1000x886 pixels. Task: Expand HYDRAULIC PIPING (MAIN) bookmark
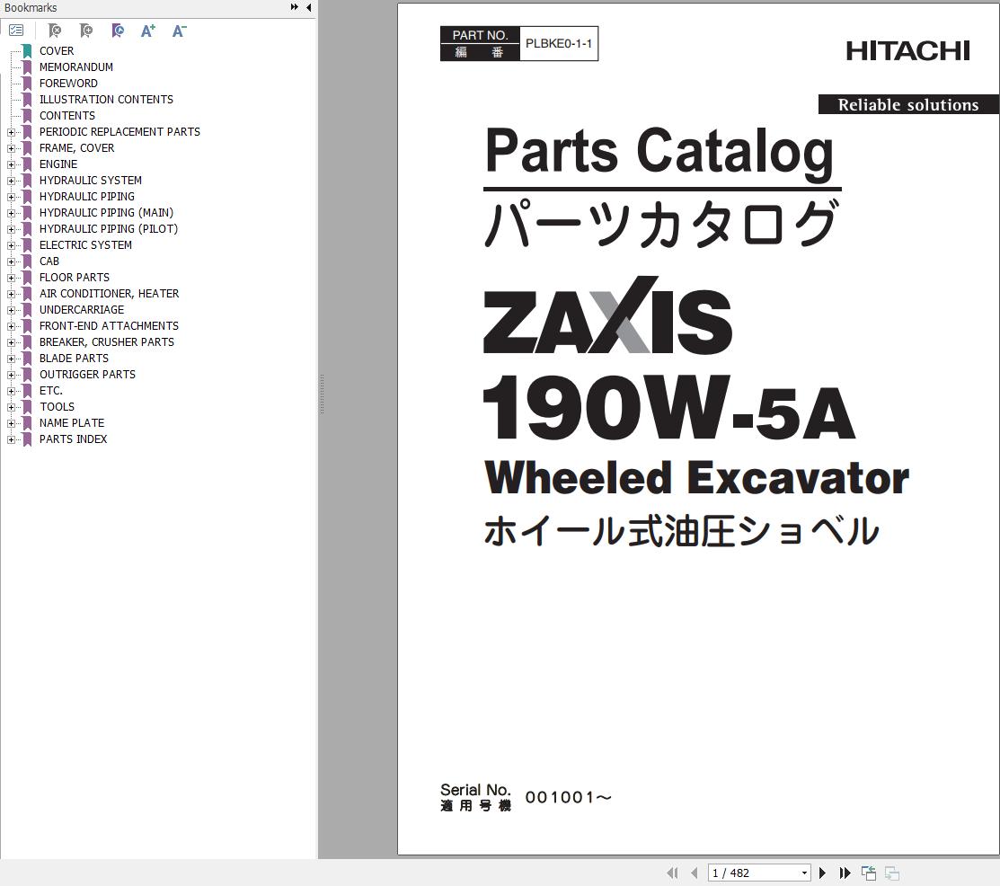pos(11,213)
